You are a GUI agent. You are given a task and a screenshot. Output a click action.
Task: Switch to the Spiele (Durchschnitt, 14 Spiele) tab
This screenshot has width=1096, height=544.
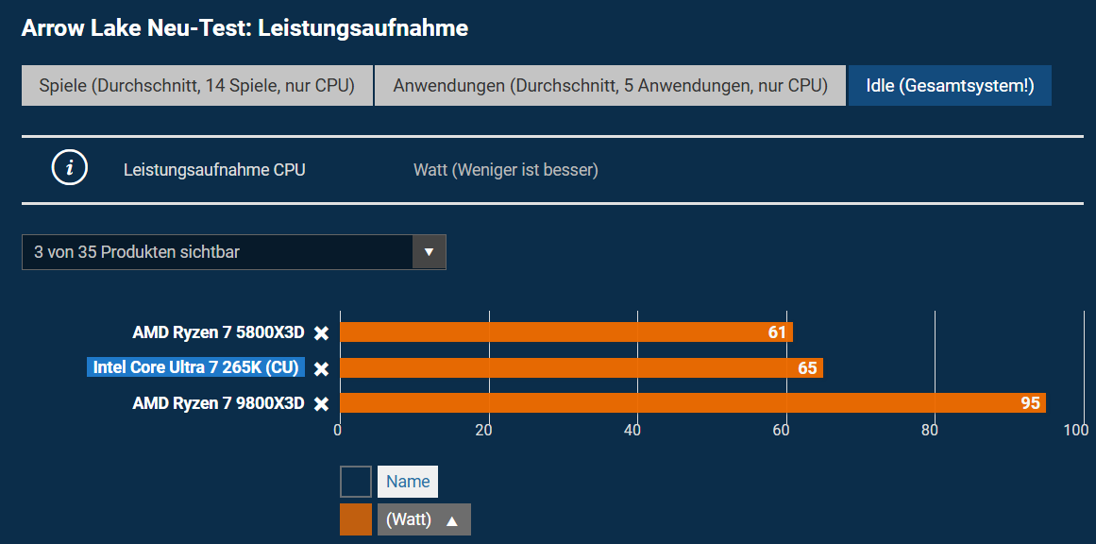click(197, 86)
